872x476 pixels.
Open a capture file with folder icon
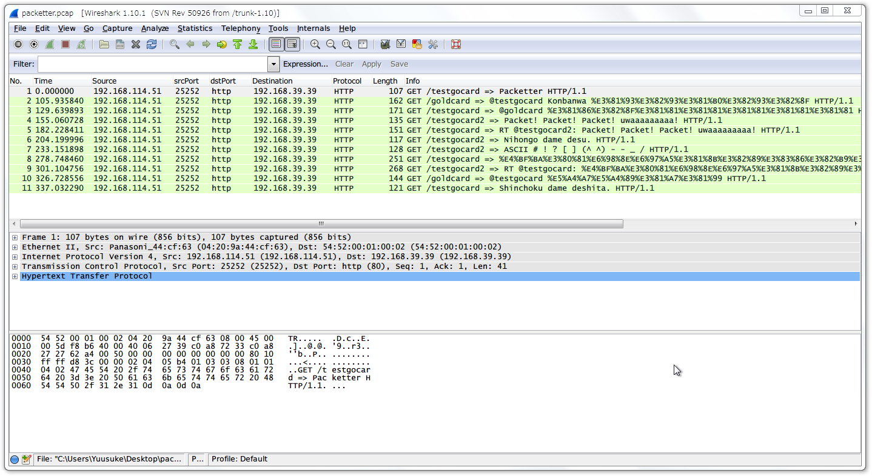[x=104, y=44]
